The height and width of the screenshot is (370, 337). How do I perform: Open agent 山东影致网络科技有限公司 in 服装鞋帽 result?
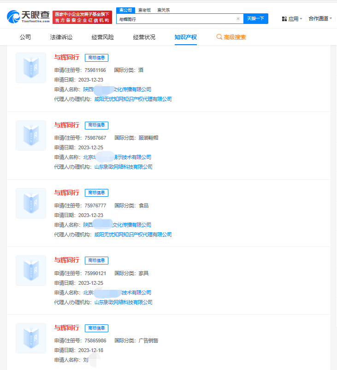[x=123, y=167]
